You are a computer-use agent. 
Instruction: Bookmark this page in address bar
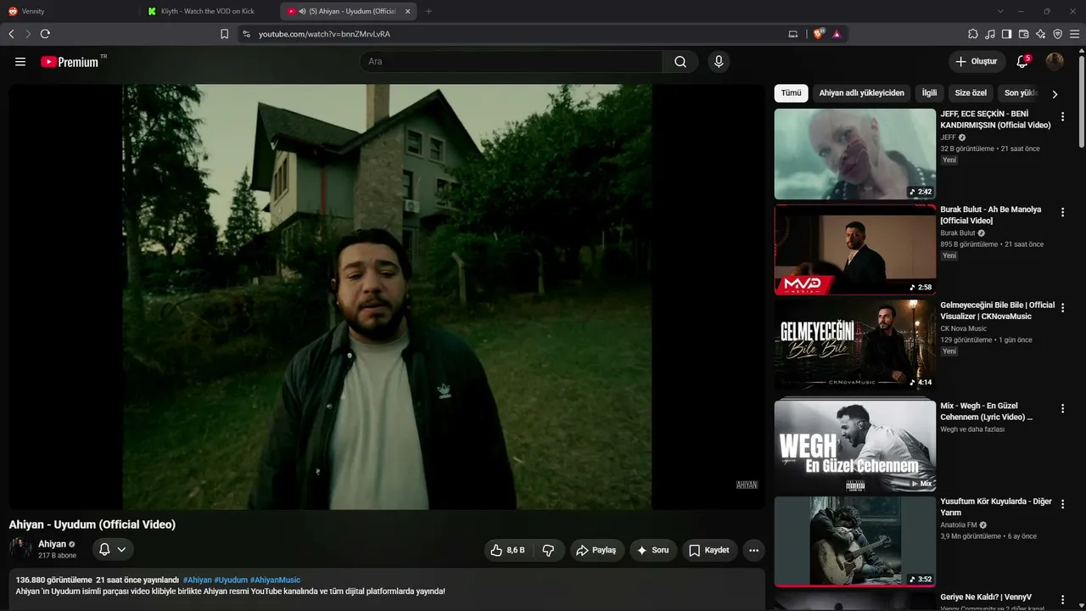click(224, 34)
